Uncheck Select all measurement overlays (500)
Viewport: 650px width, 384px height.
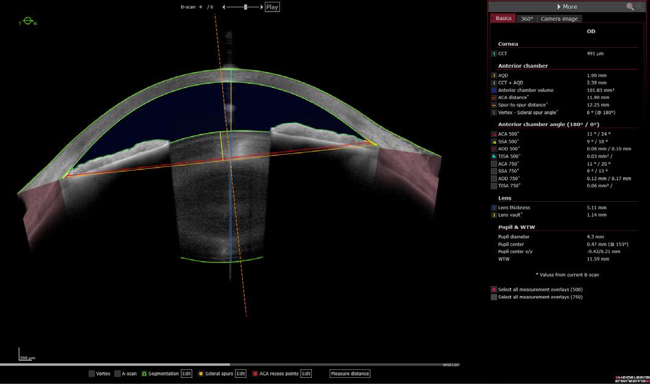(x=493, y=289)
